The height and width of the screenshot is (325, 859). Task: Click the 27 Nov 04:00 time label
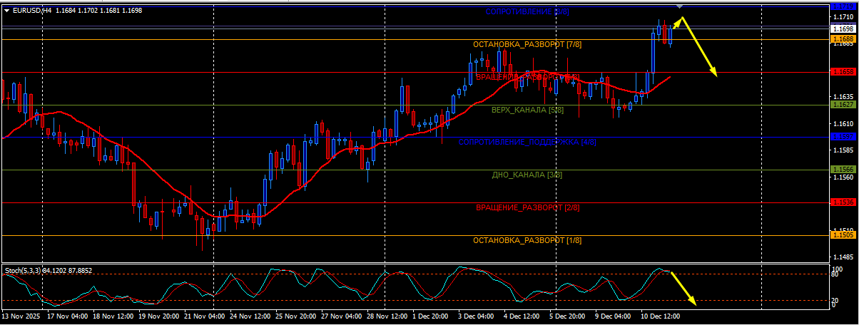click(343, 315)
